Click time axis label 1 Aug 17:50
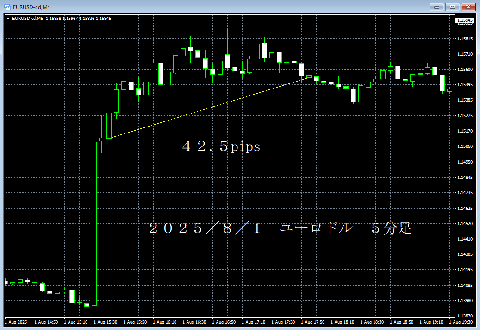This screenshot has height=330, width=480. (x=313, y=322)
